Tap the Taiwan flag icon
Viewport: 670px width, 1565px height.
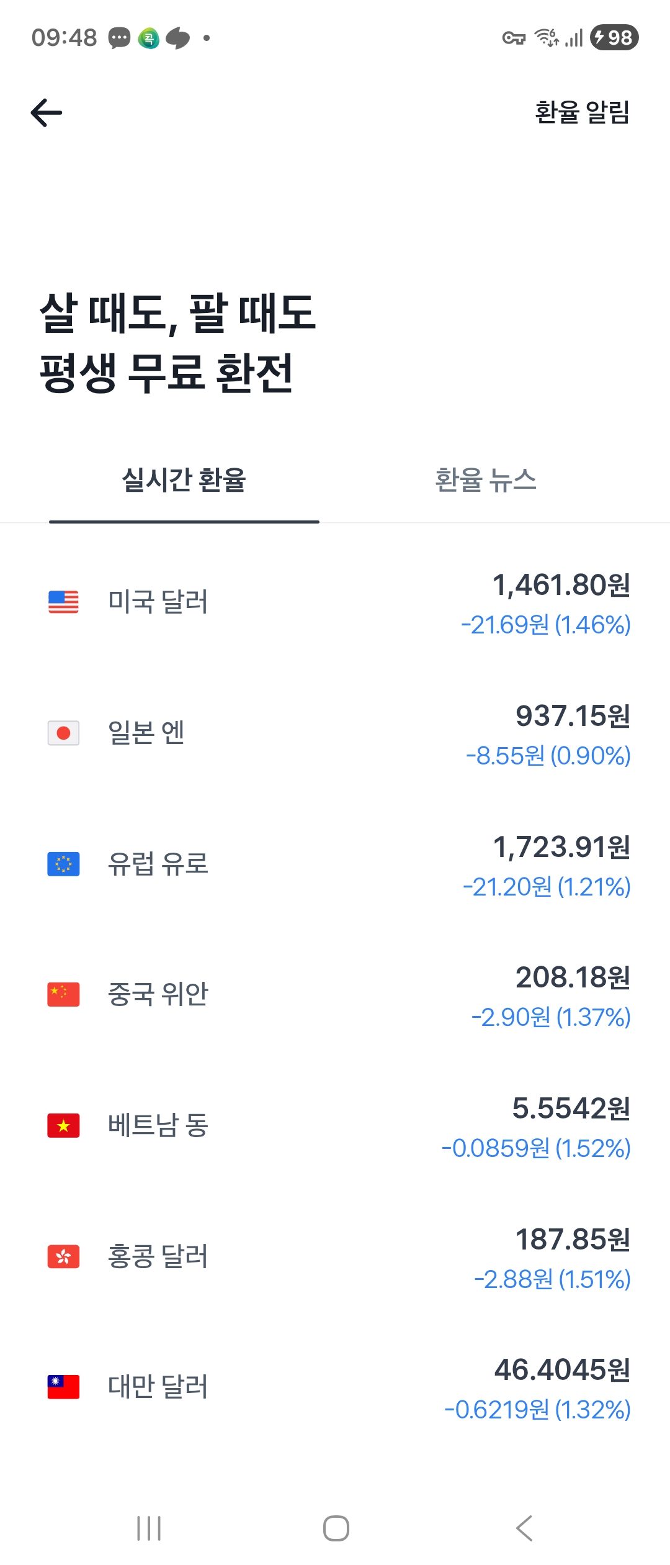pos(63,1387)
